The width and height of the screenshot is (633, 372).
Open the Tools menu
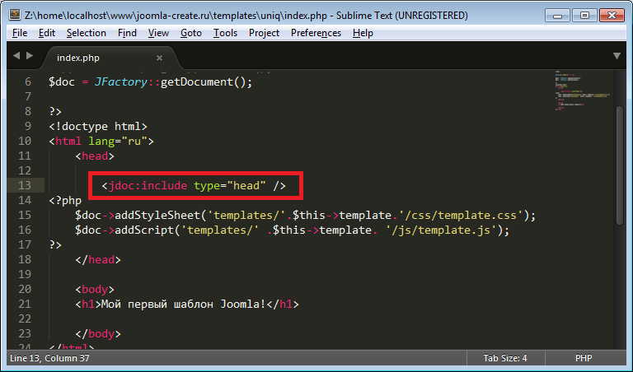pos(225,33)
